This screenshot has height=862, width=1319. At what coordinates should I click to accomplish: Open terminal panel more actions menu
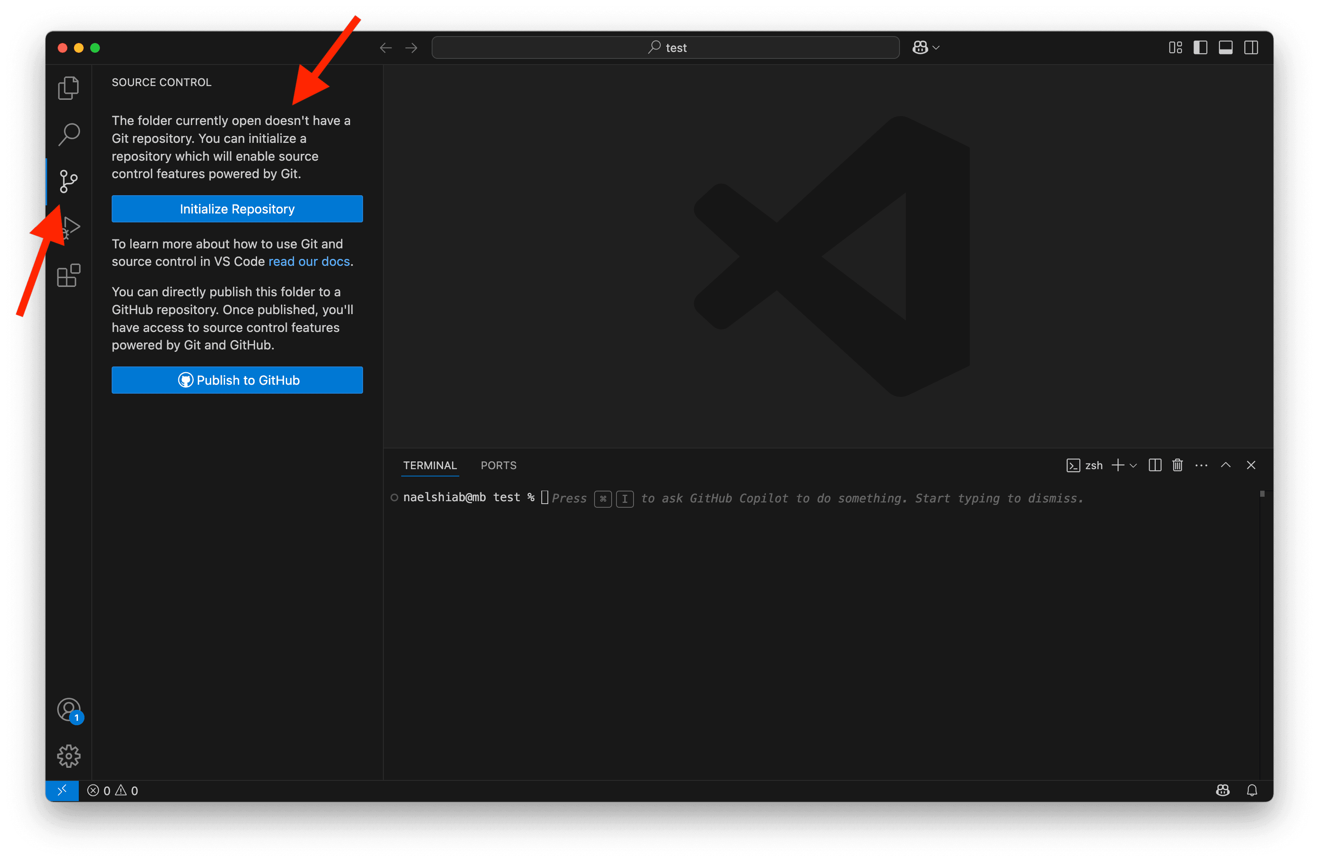[x=1201, y=465]
